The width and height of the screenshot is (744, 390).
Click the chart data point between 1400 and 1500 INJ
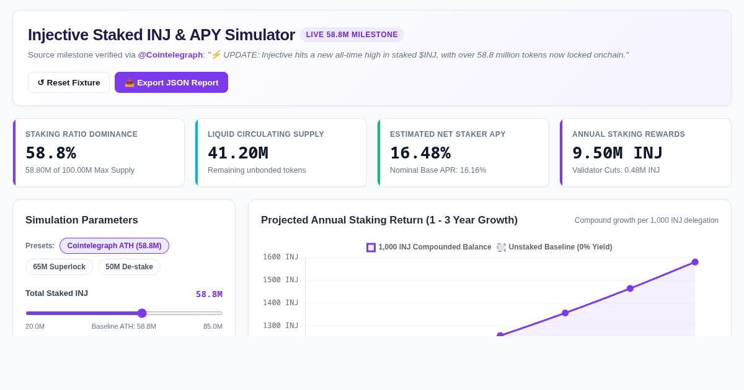630,288
